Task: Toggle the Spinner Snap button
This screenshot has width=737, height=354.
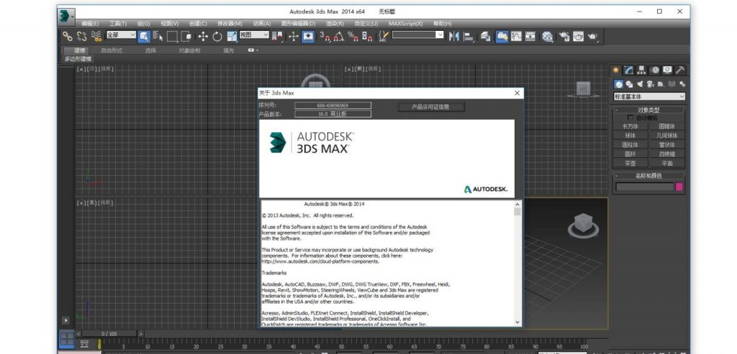Action: point(368,36)
